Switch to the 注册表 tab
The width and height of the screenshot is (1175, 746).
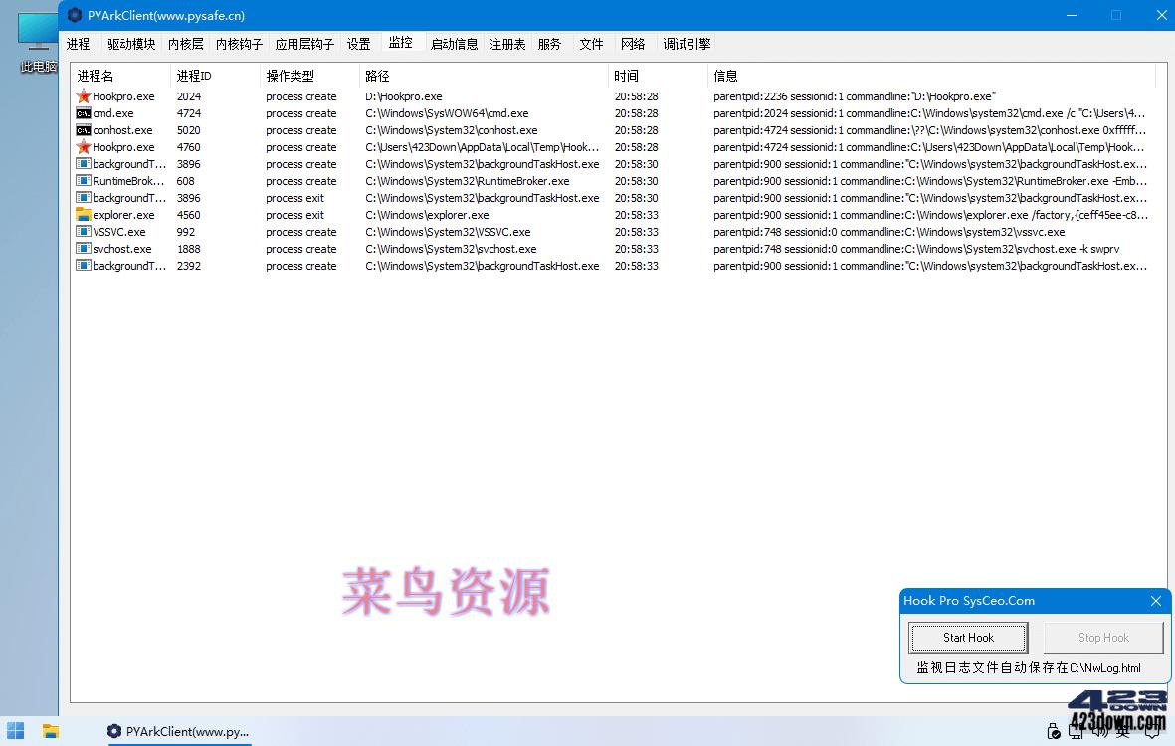[507, 44]
